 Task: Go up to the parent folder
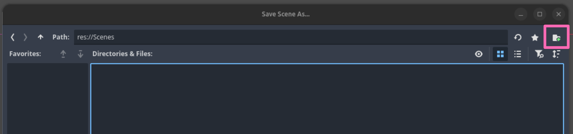pyautogui.click(x=40, y=37)
